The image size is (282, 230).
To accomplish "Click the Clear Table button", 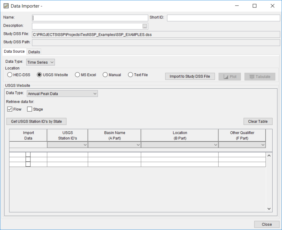I will 258,121.
